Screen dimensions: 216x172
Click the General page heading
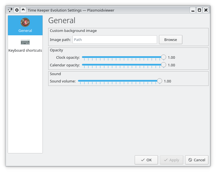coord(62,21)
